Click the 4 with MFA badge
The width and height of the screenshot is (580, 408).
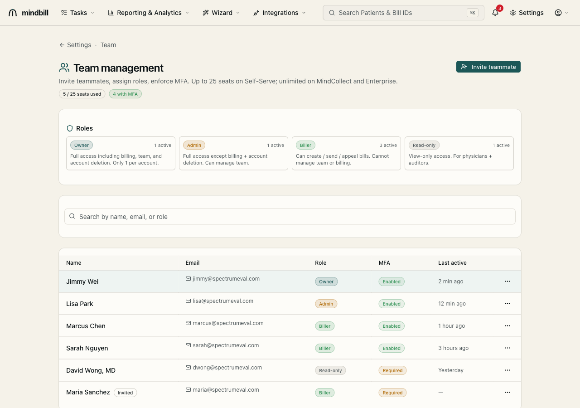126,94
